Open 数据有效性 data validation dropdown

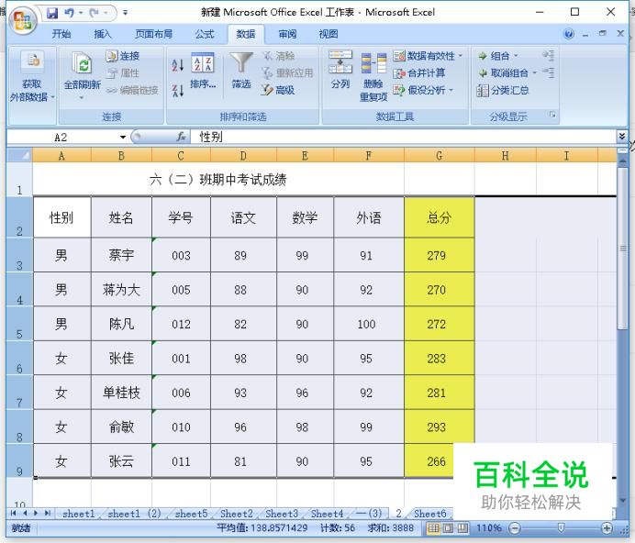[x=428, y=55]
